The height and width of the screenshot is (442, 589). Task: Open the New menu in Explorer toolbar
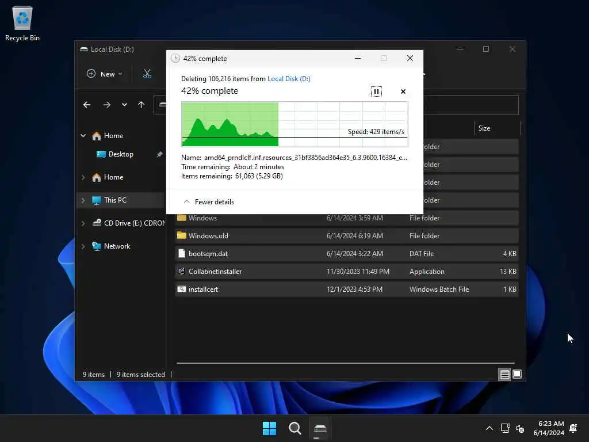[x=105, y=74]
